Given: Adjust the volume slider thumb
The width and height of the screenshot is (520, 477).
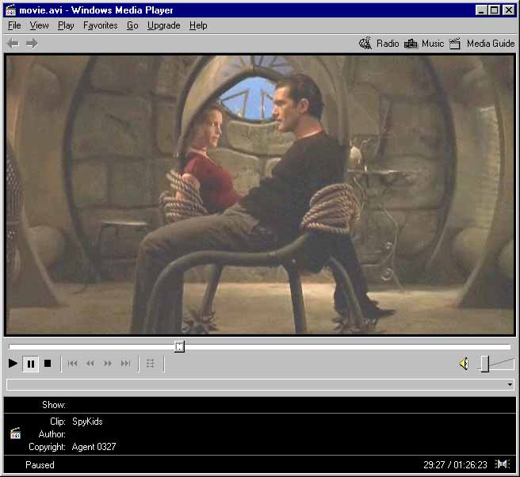Looking at the screenshot, I should coord(485,364).
